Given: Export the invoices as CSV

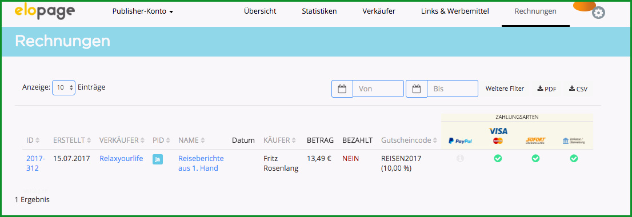Looking at the screenshot, I should coord(578,89).
